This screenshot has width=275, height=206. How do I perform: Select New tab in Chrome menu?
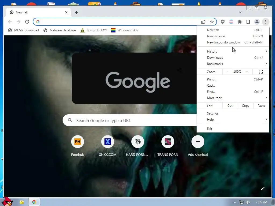coord(233,30)
